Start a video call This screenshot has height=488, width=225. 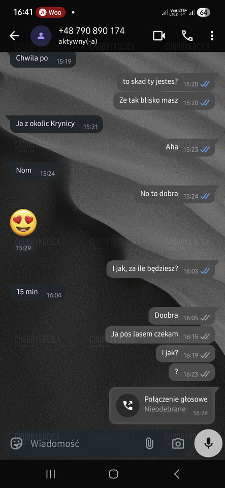159,36
